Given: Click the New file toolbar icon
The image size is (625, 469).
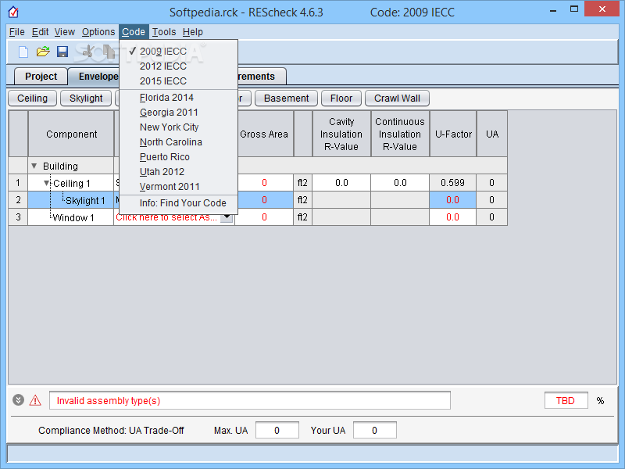Looking at the screenshot, I should tap(23, 52).
